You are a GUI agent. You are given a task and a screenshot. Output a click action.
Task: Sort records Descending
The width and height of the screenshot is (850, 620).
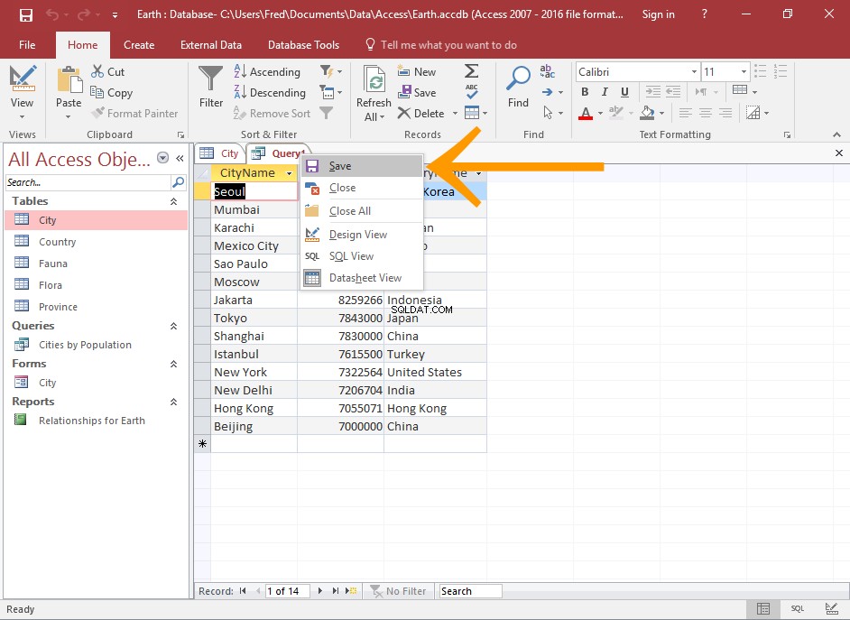tap(270, 93)
